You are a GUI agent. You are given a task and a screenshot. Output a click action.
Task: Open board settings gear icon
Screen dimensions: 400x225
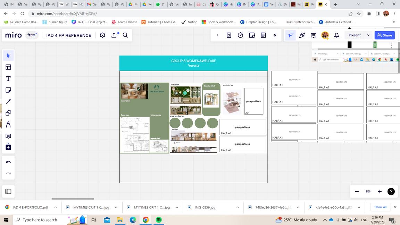[102, 35]
